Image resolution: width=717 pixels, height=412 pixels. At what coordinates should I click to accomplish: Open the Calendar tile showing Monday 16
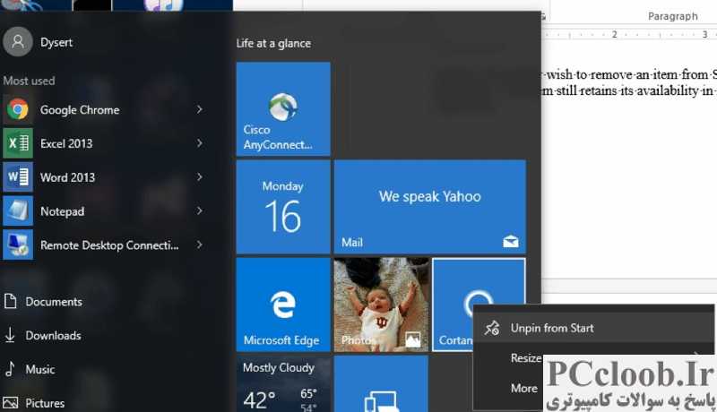(x=283, y=207)
